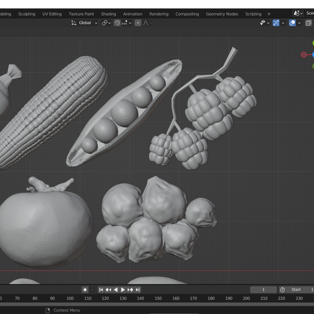Viewport: 314px width, 314px height.
Task: Click the red X axis gizmo handle
Action: (304, 55)
